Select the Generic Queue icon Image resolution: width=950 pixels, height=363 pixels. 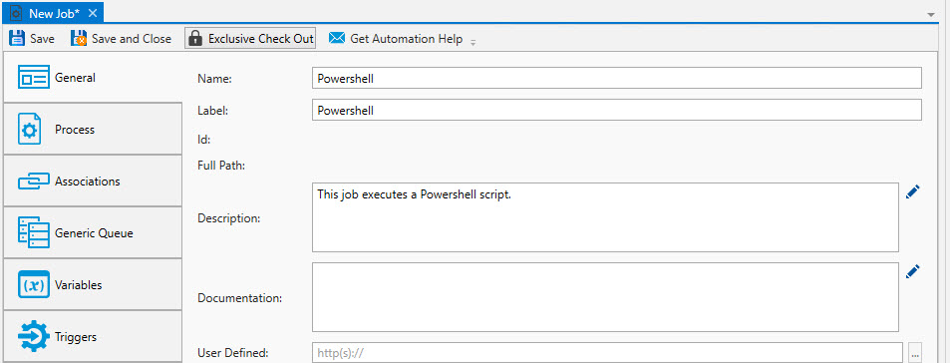(33, 232)
